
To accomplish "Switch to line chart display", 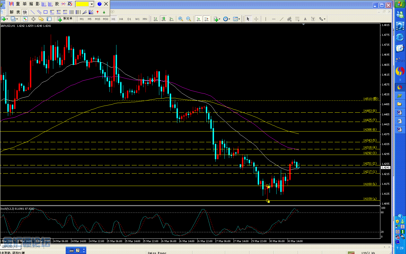I will 171,19.
